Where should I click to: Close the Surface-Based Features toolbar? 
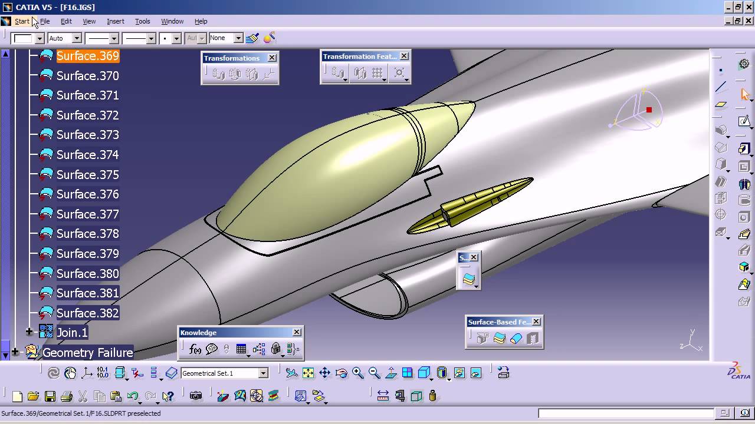536,322
